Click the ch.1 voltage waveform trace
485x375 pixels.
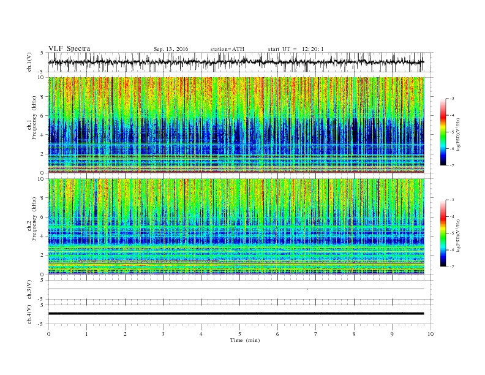coord(236,62)
